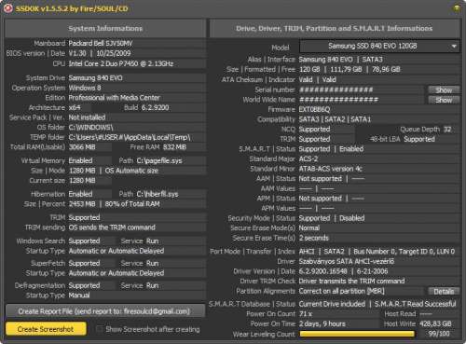
Task: Click drive size values 120 GB | 111,79 GB
Action: (x=330, y=70)
